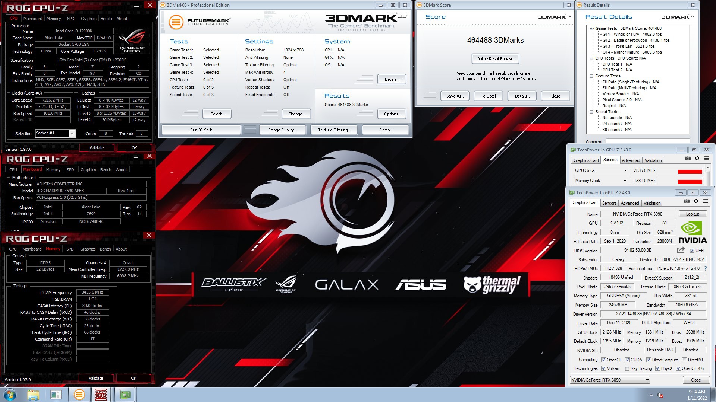This screenshot has height=402, width=716.
Task: Click GPU-Z title icon in Sensors window
Action: [573, 150]
